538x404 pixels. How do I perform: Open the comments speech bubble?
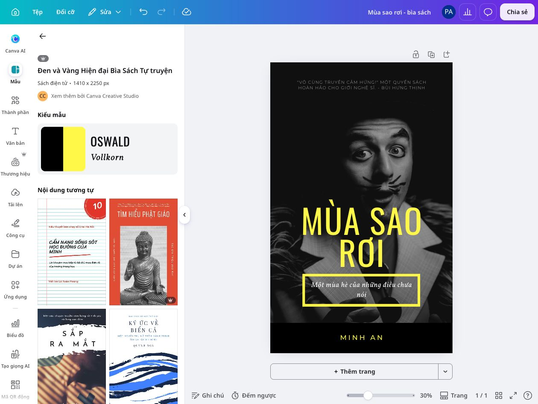(488, 12)
